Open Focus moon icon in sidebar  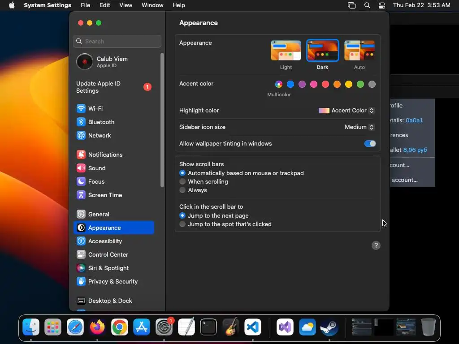point(81,182)
